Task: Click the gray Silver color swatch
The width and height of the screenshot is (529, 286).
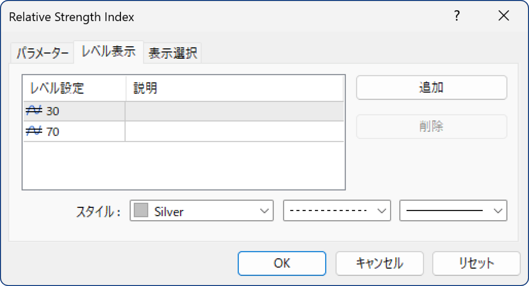Action: coord(141,211)
